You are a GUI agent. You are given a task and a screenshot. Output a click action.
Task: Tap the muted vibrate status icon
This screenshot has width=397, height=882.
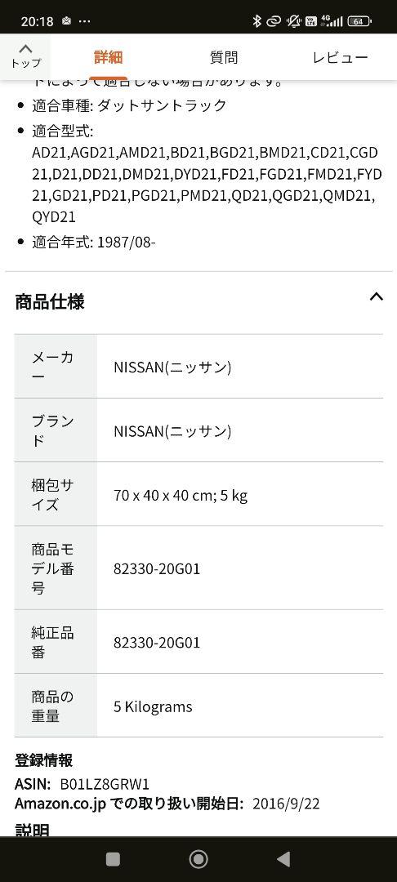[293, 21]
